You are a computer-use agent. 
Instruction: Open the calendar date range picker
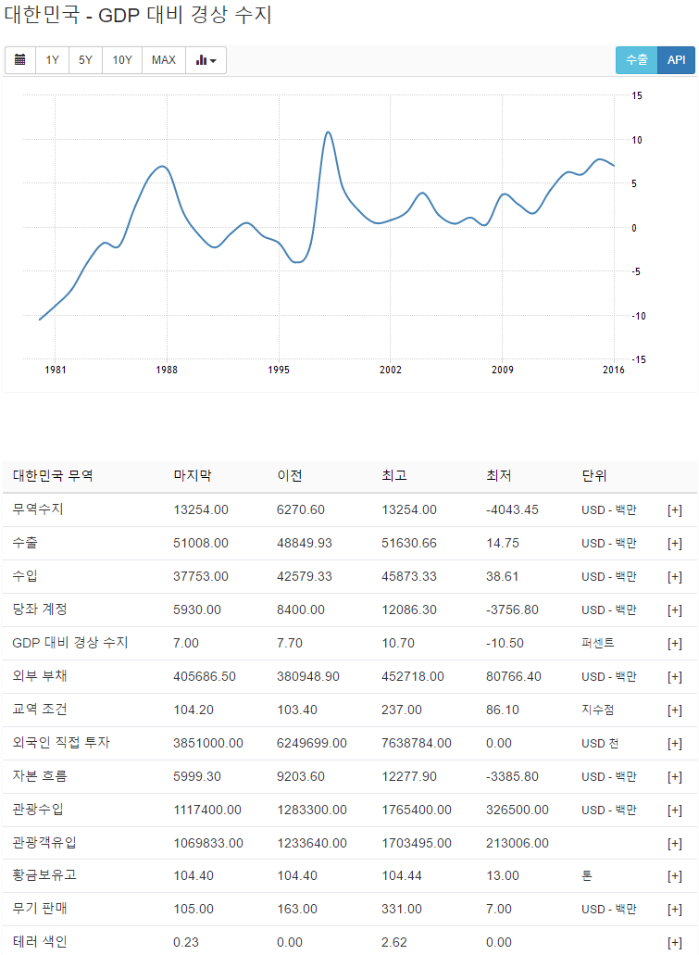pyautogui.click(x=20, y=60)
